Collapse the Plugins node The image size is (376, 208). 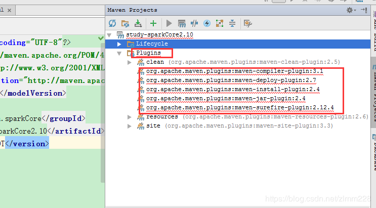click(x=119, y=53)
